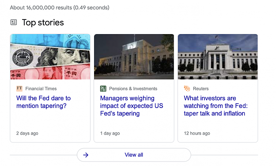Click the daytime Federal Reserve building thumbnail

click(x=218, y=57)
